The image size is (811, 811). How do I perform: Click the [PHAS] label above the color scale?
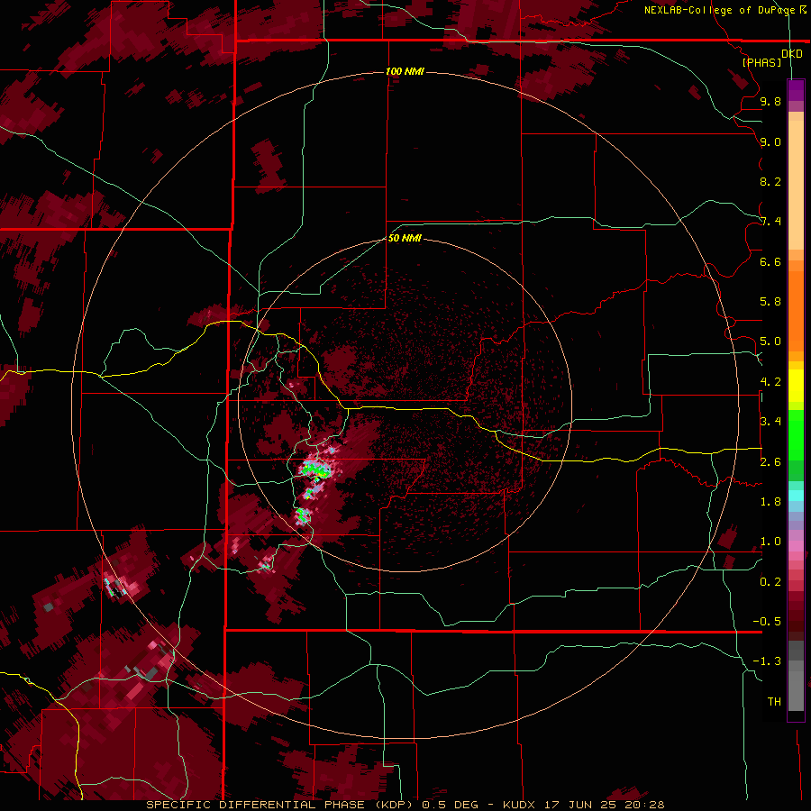pos(761,62)
